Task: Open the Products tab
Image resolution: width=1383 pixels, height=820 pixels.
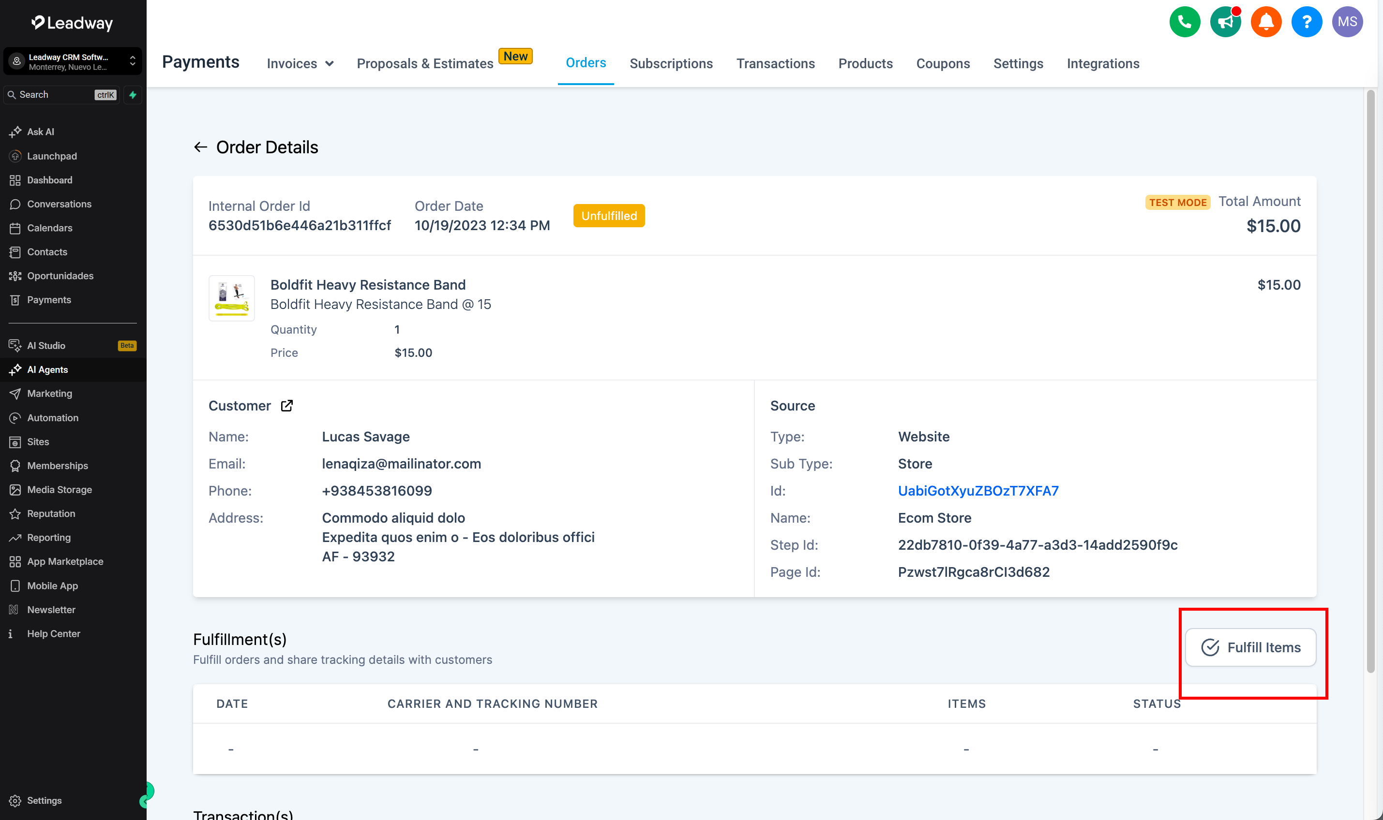Action: (x=865, y=63)
